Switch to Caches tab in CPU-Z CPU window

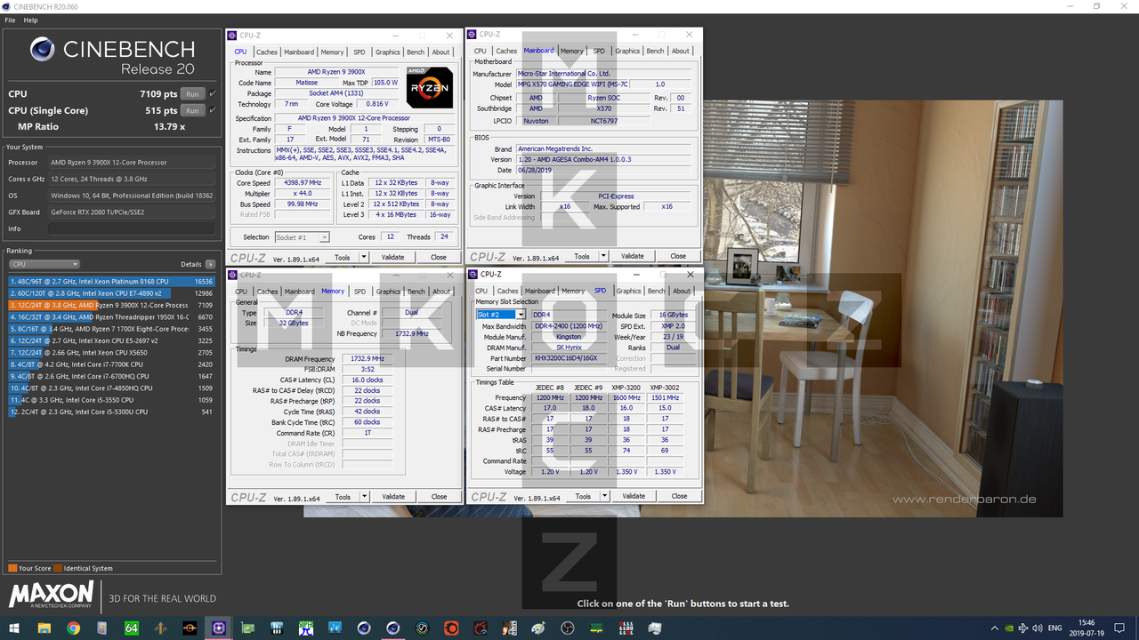point(267,52)
